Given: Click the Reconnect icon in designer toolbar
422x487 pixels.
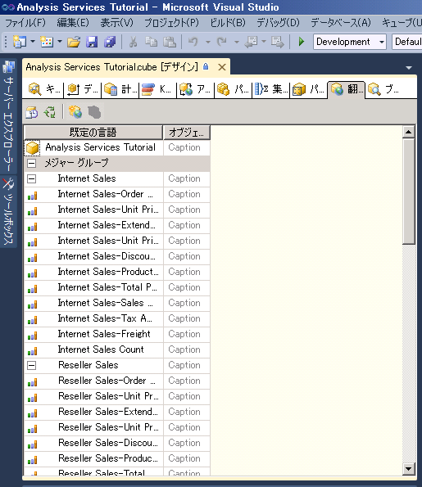Looking at the screenshot, I should coord(50,112).
